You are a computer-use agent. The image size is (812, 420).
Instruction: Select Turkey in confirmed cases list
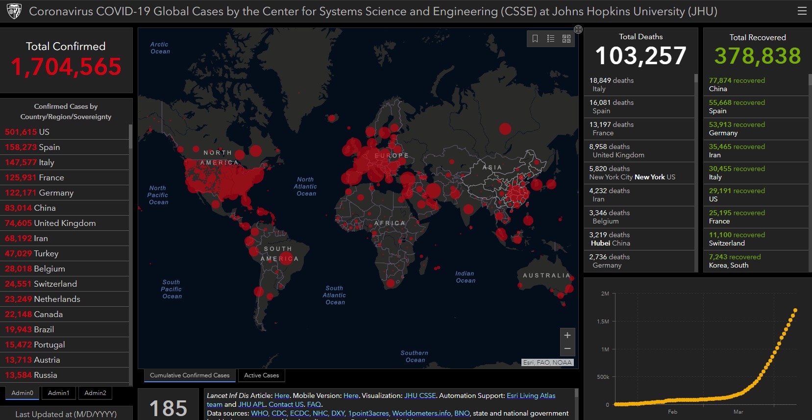pyautogui.click(x=65, y=253)
